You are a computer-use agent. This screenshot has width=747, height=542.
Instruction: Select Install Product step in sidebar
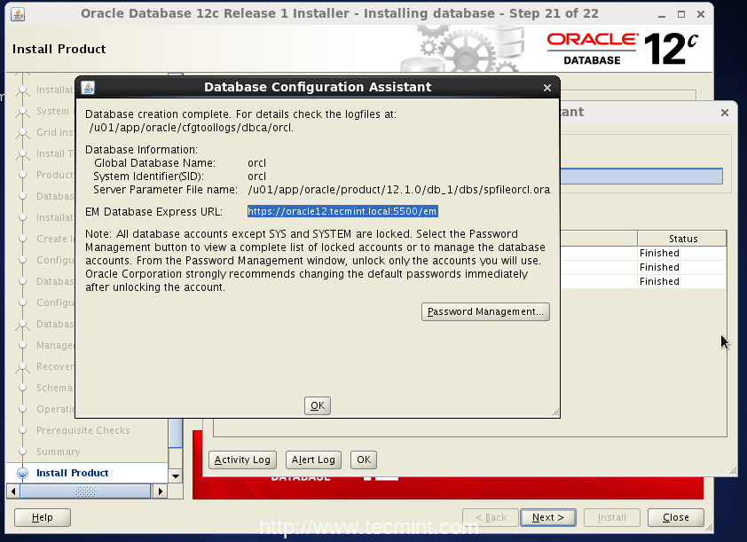73,473
